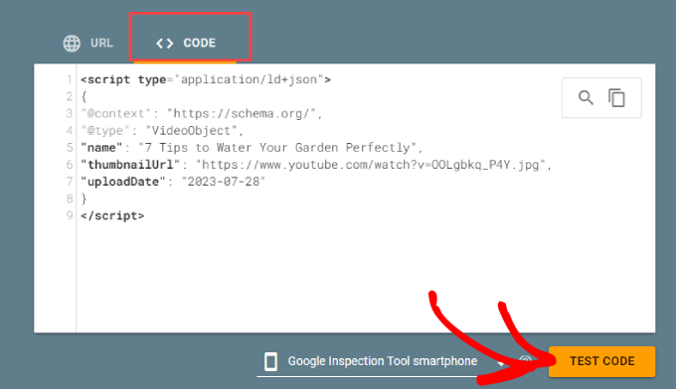Switch to the URL tab
This screenshot has height=389, width=676.
[87, 43]
